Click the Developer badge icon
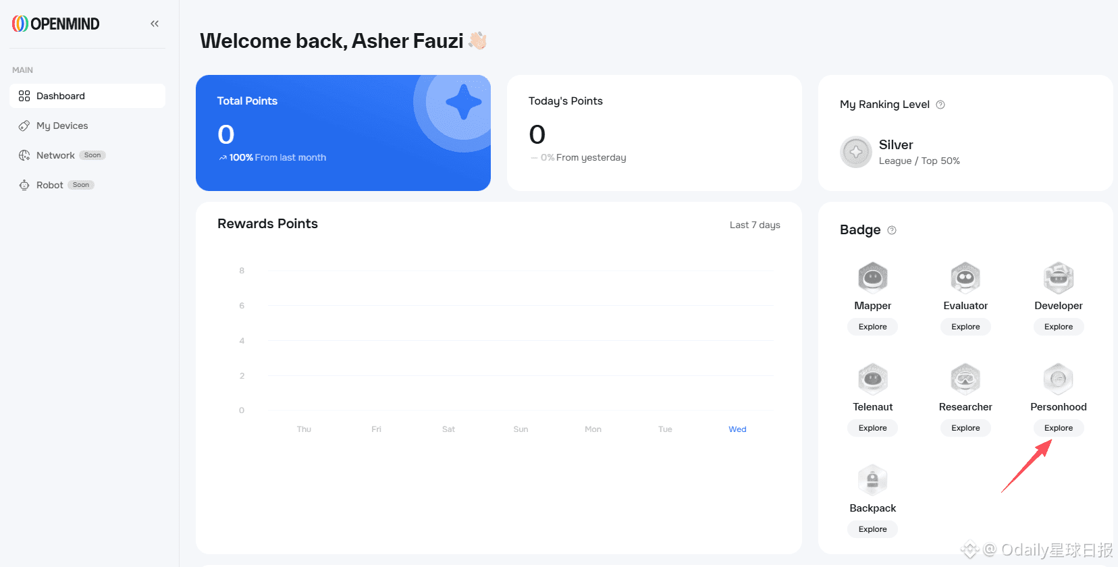 (x=1059, y=277)
